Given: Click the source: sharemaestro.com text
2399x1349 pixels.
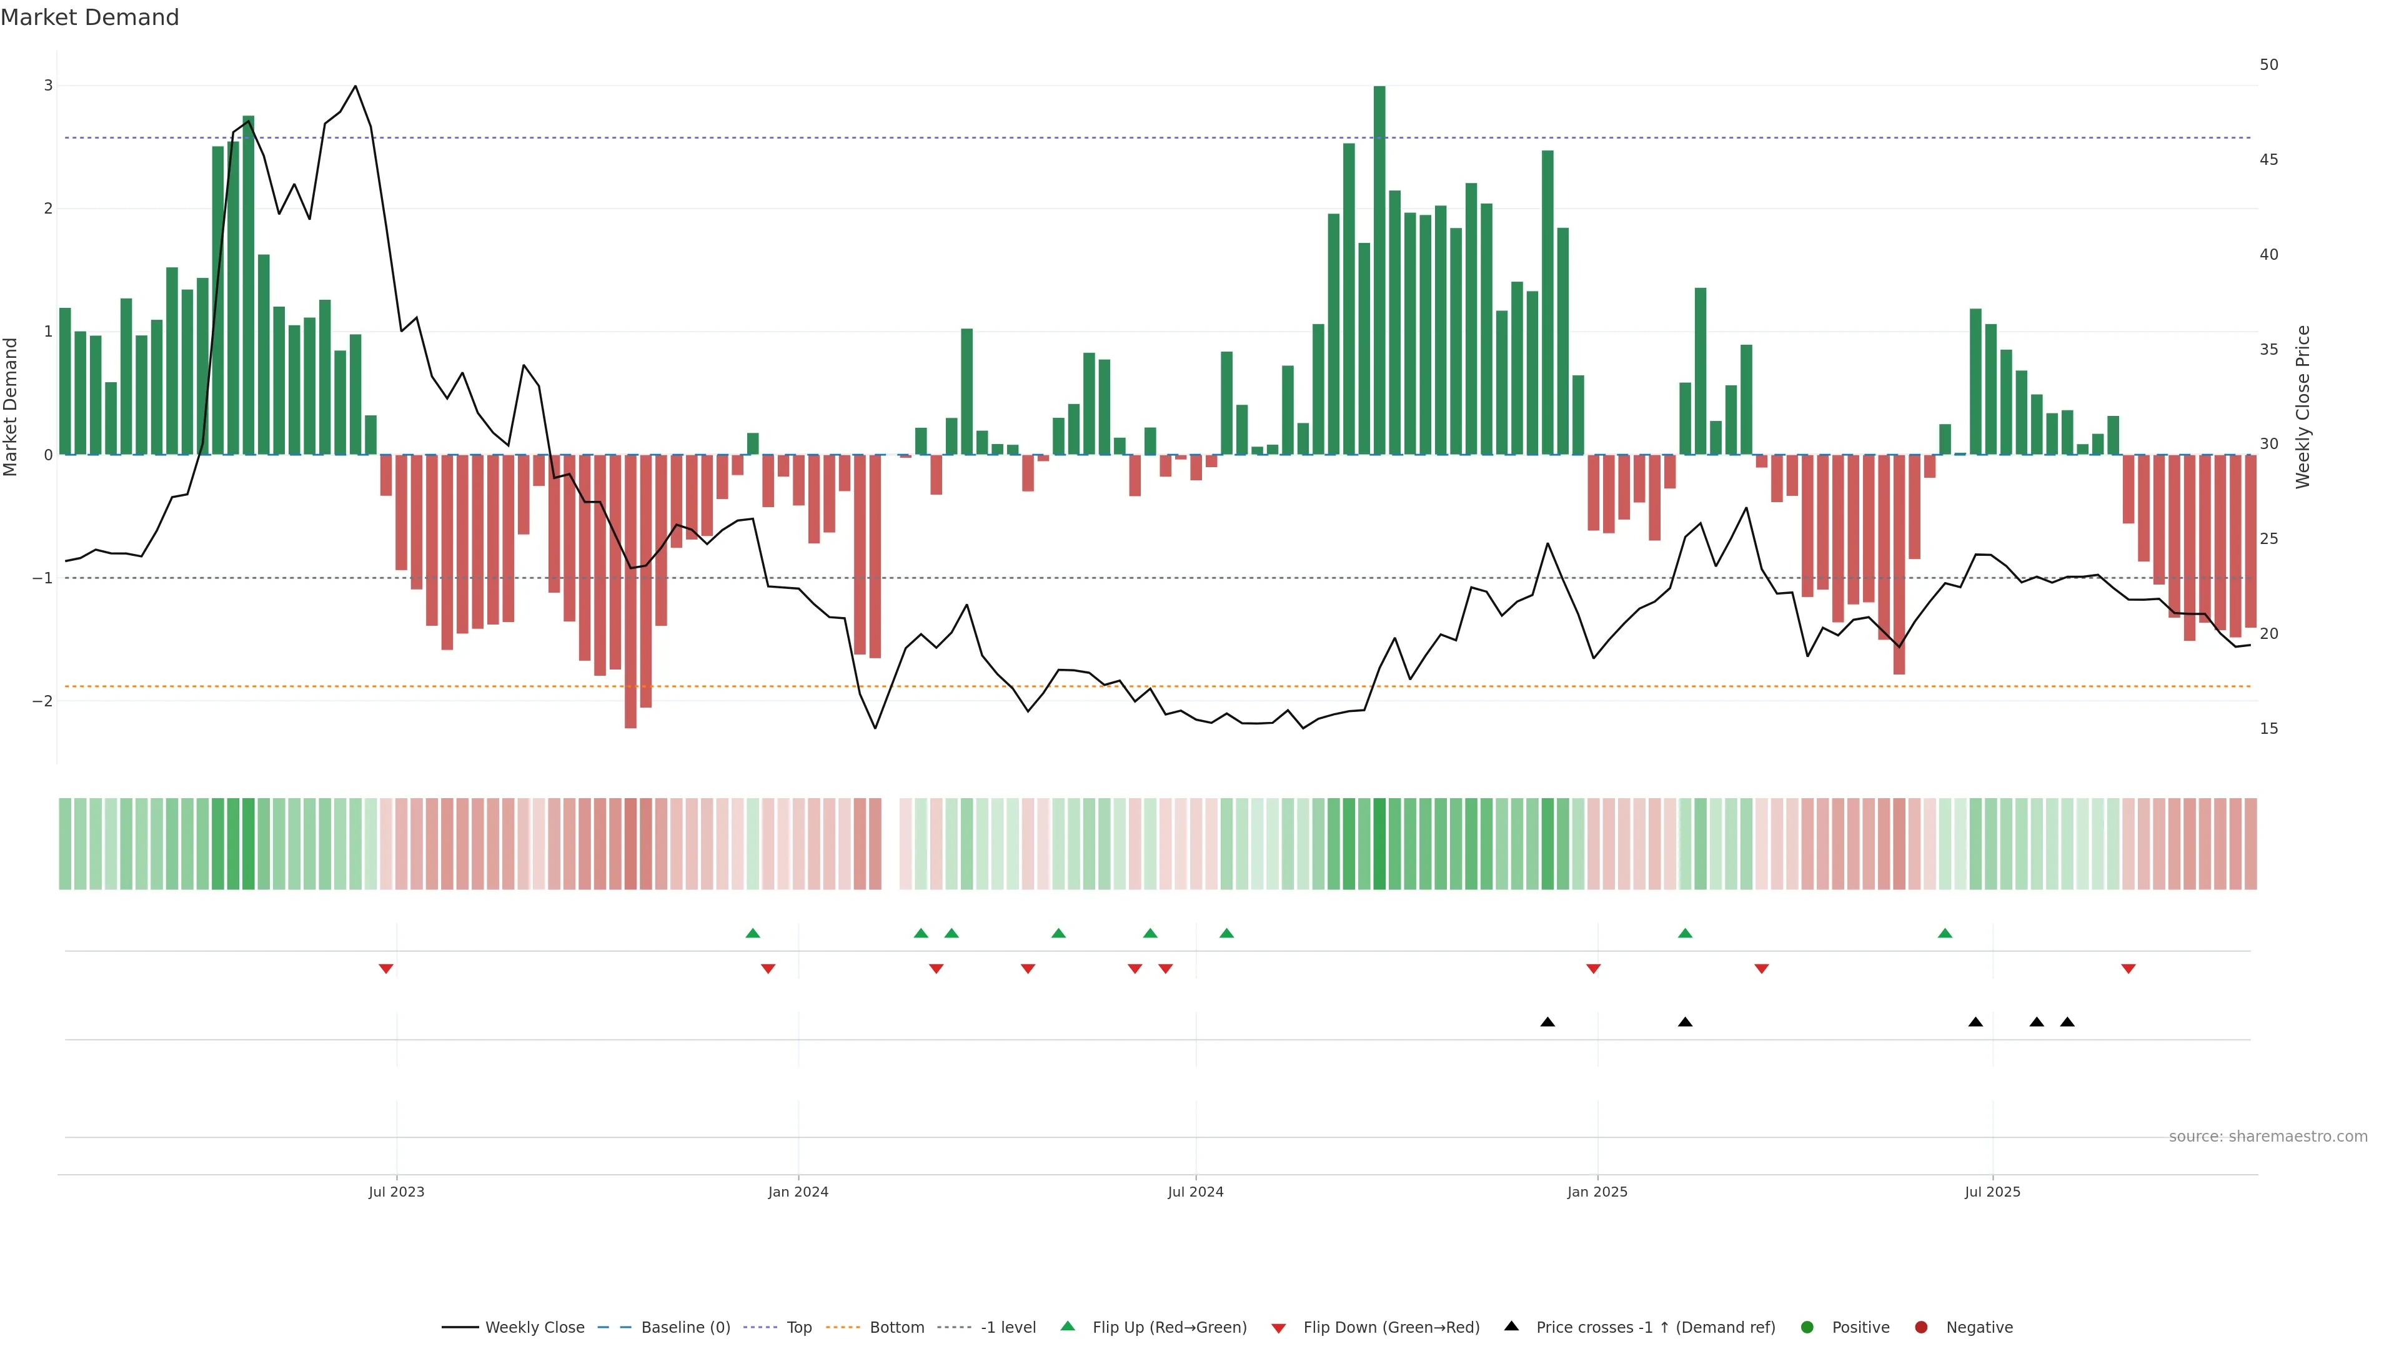Looking at the screenshot, I should (2268, 1137).
